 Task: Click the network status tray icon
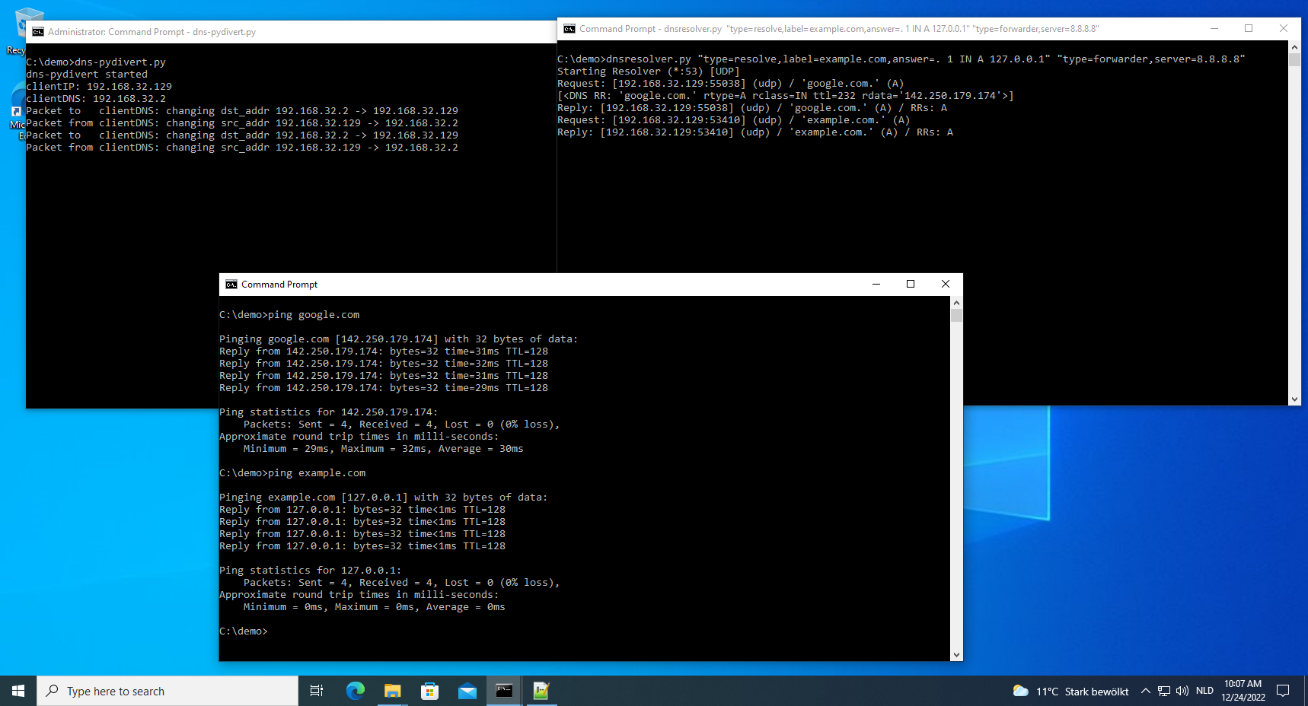[1164, 691]
